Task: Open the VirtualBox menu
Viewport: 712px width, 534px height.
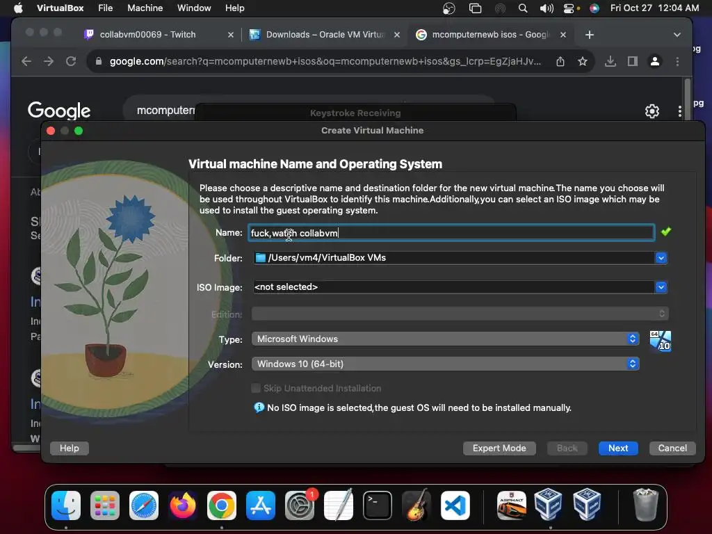Action: pyautogui.click(x=60, y=8)
